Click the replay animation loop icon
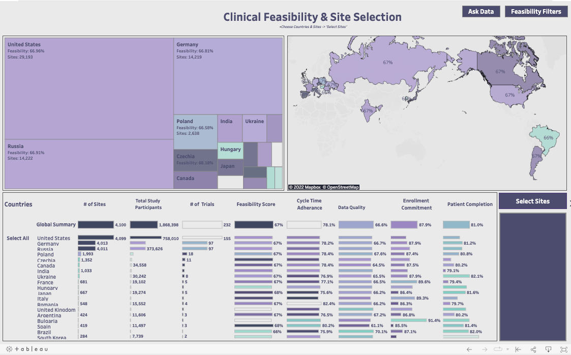This screenshot has width=571, height=355. 498,349
